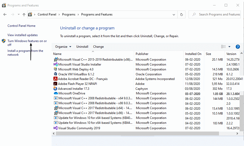
Task: Expand chevron after Control Panel breadcrumb
Action: pos(59,14)
